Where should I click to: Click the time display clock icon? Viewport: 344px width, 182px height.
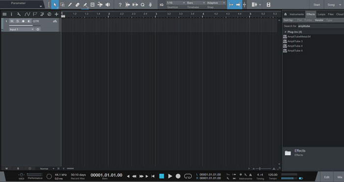coord(49,14)
